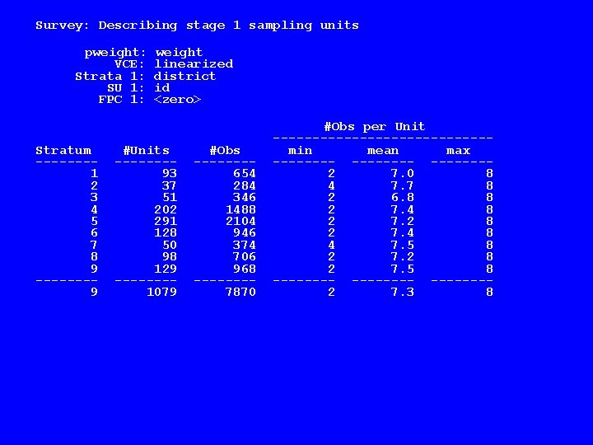Image resolution: width=593 pixels, height=445 pixels.
Task: Click the 'FPC 1: <zero>' line
Action: [150, 100]
